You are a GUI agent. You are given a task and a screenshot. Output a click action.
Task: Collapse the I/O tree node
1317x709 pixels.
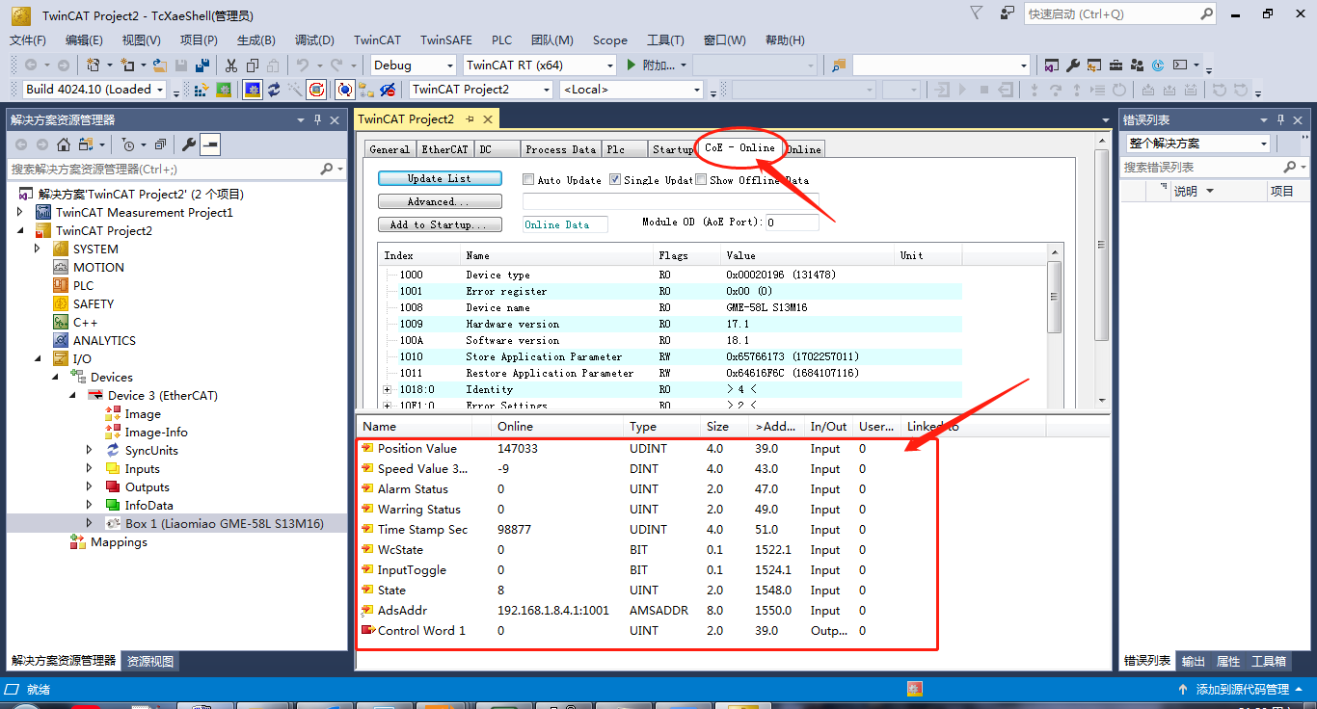[x=39, y=358]
